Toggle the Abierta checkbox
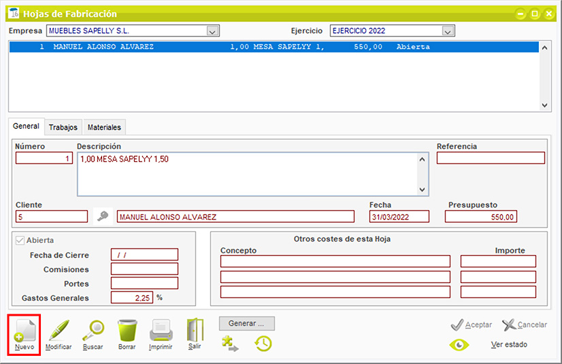The image size is (562, 364). coord(20,240)
